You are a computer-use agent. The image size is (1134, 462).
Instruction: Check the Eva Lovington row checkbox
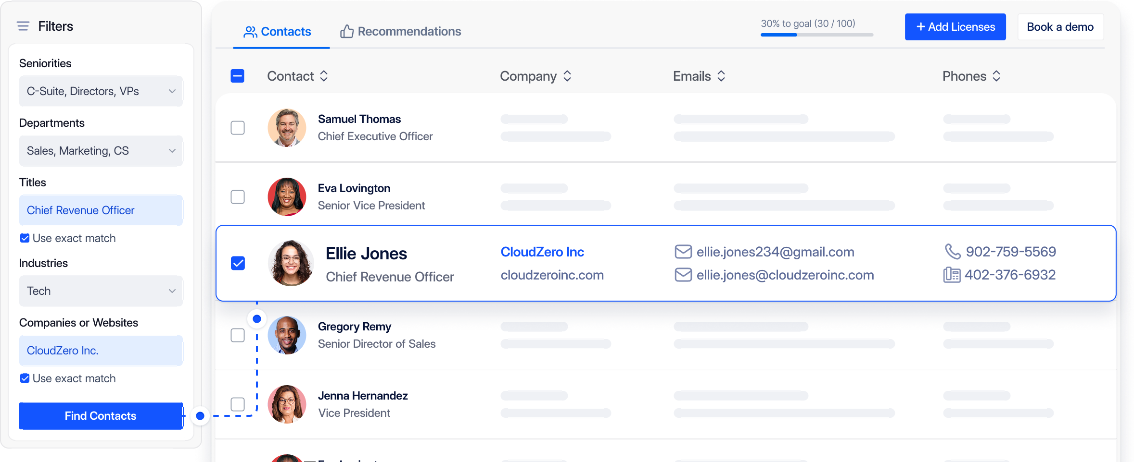pos(238,197)
